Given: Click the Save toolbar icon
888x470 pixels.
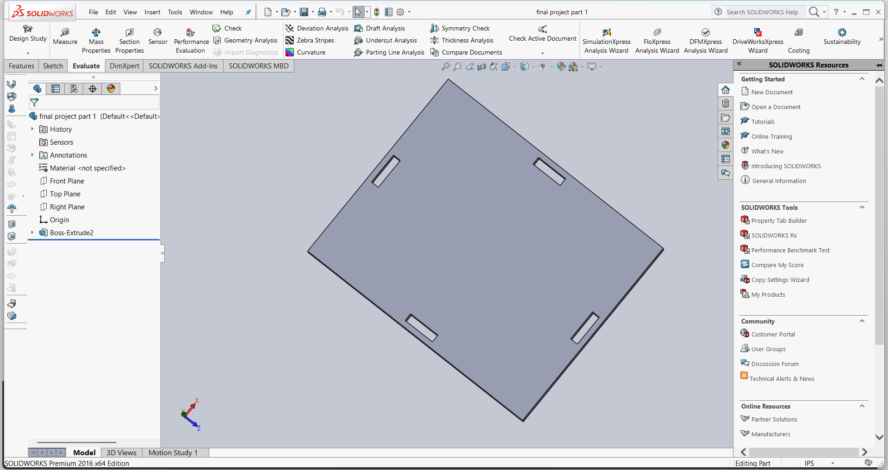Looking at the screenshot, I should point(304,12).
